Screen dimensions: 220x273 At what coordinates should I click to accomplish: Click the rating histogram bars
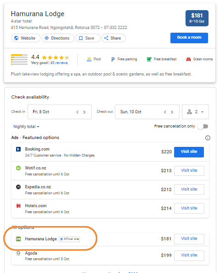click(19, 59)
